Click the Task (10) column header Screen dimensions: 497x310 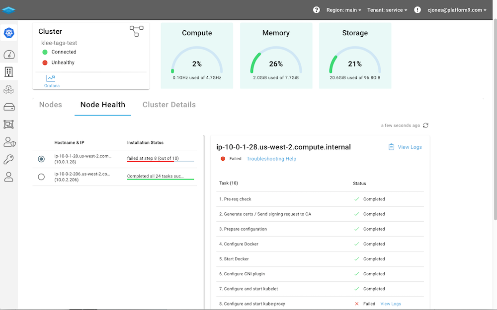[x=228, y=183]
